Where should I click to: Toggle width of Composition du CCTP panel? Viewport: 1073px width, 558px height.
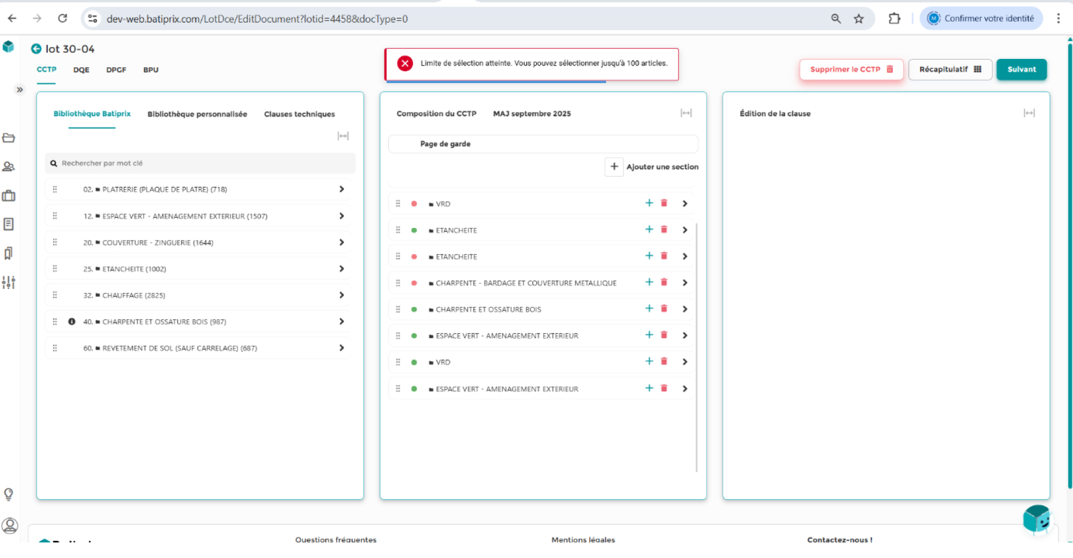pos(686,113)
